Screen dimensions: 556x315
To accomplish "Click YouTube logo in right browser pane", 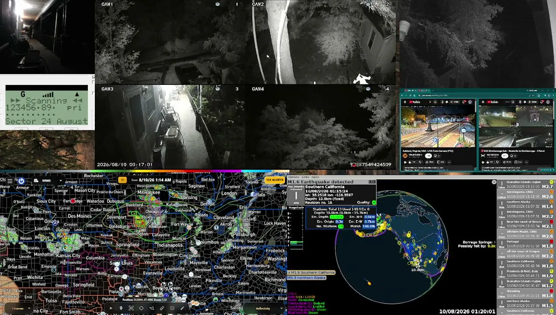I will [x=492, y=102].
